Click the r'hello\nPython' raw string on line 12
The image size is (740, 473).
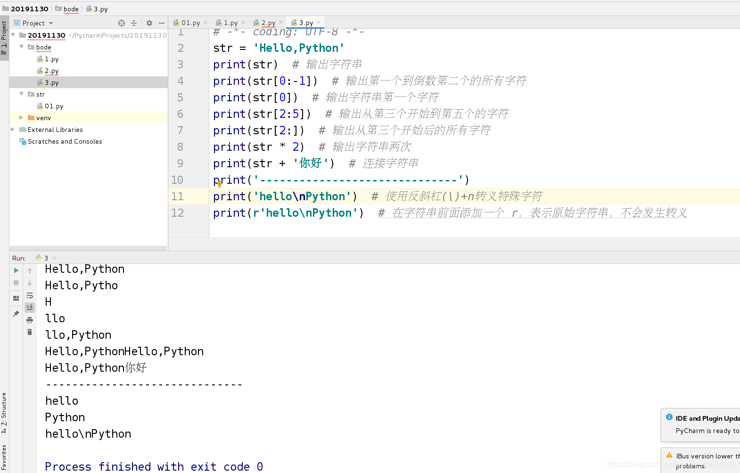(x=305, y=213)
